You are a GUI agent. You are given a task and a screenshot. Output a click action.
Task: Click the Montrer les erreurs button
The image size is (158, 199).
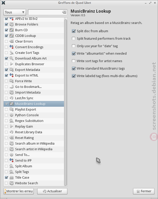[x=19, y=191]
